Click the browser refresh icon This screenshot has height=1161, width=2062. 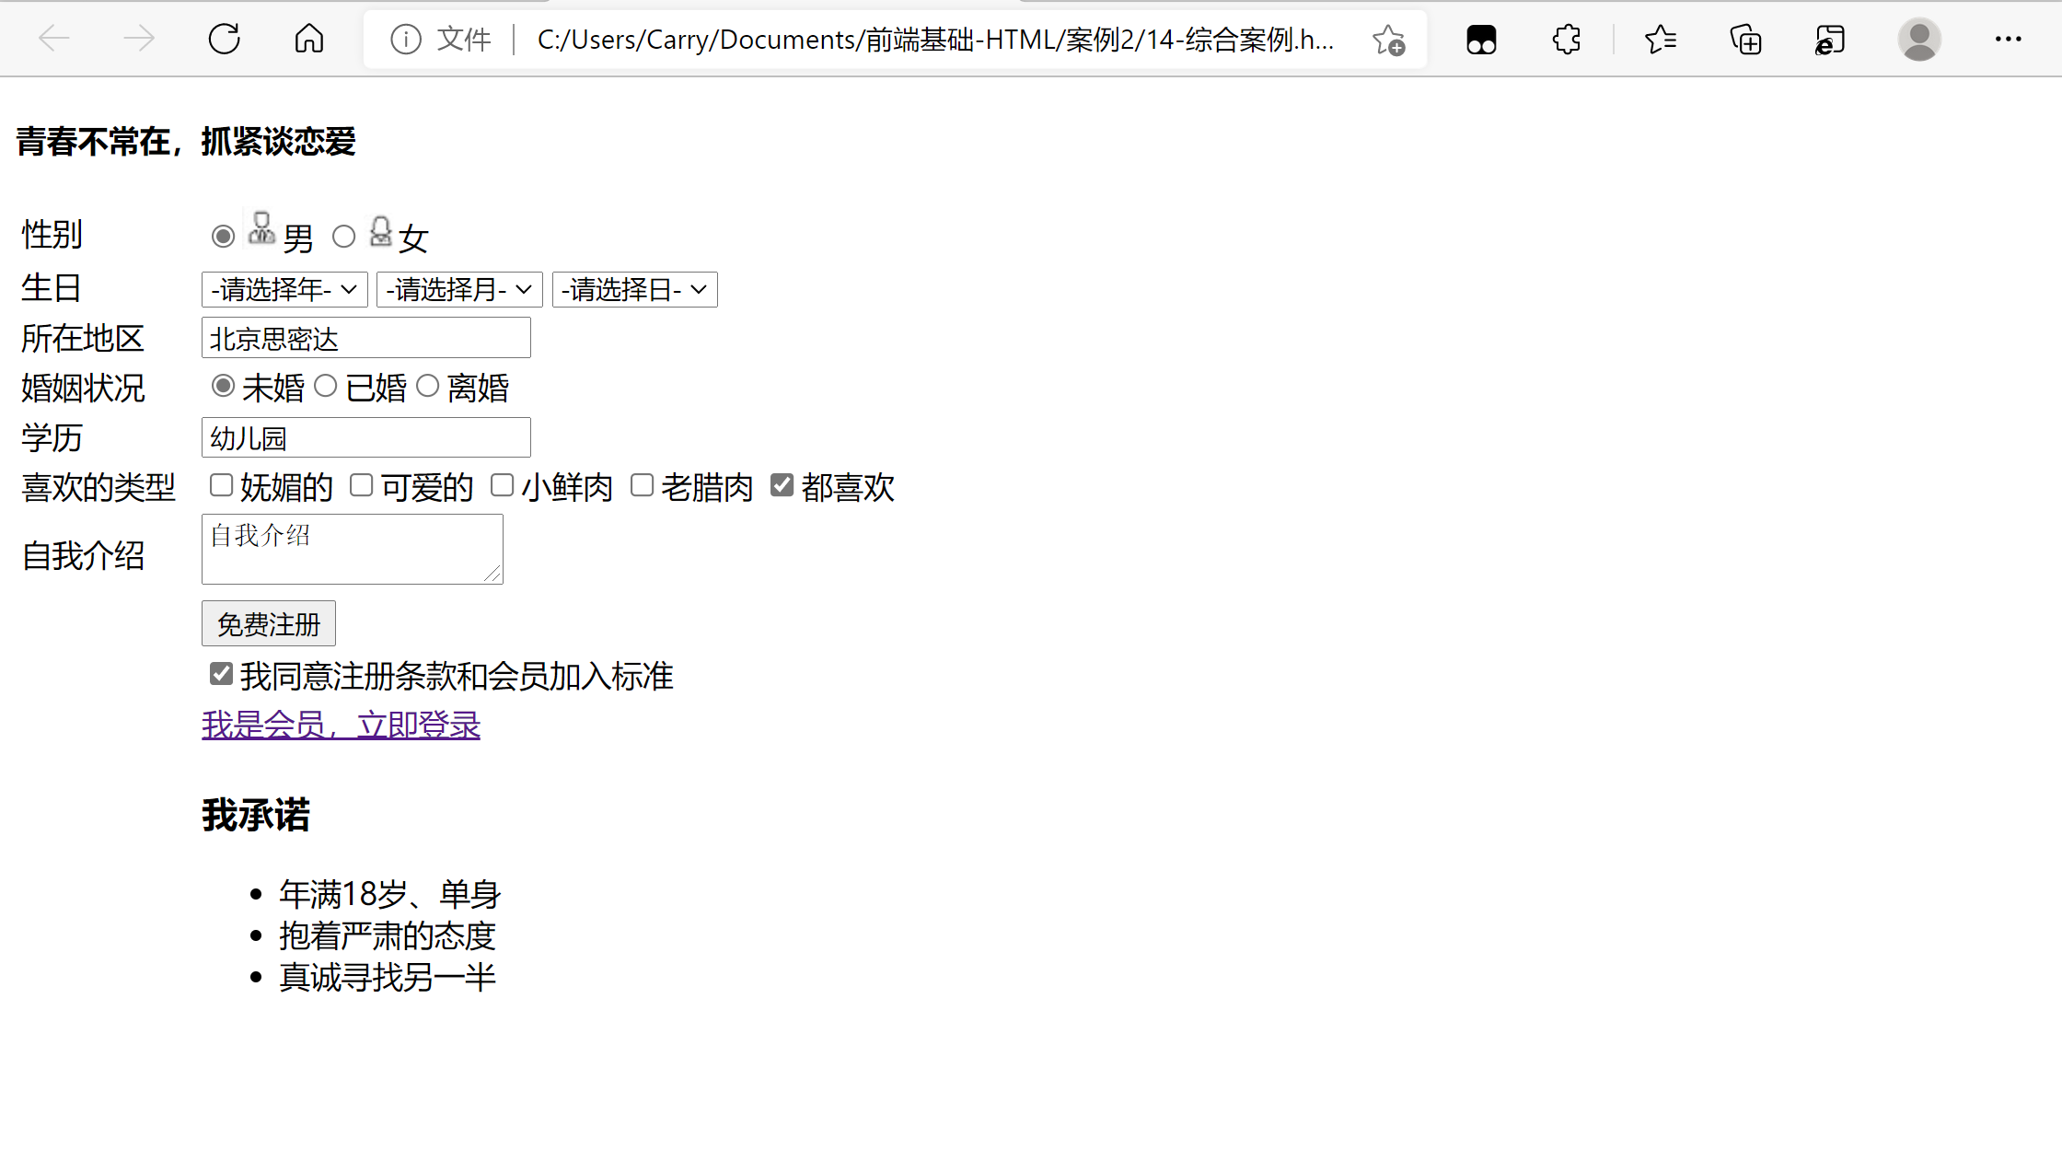224,39
